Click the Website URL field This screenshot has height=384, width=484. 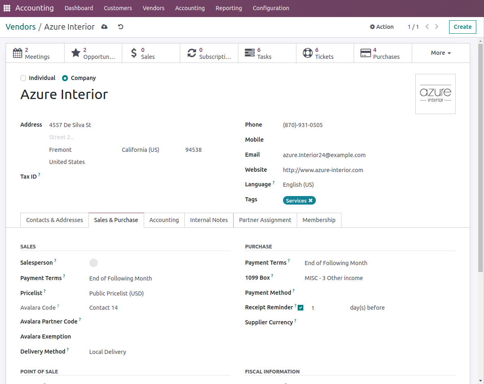click(x=323, y=170)
